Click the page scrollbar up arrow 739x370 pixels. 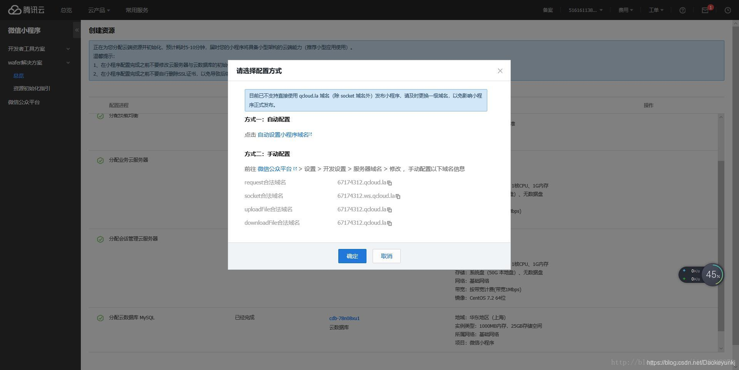(736, 23)
